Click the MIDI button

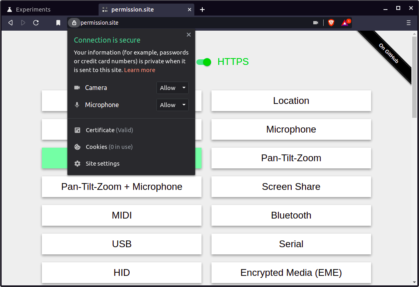pyautogui.click(x=122, y=215)
